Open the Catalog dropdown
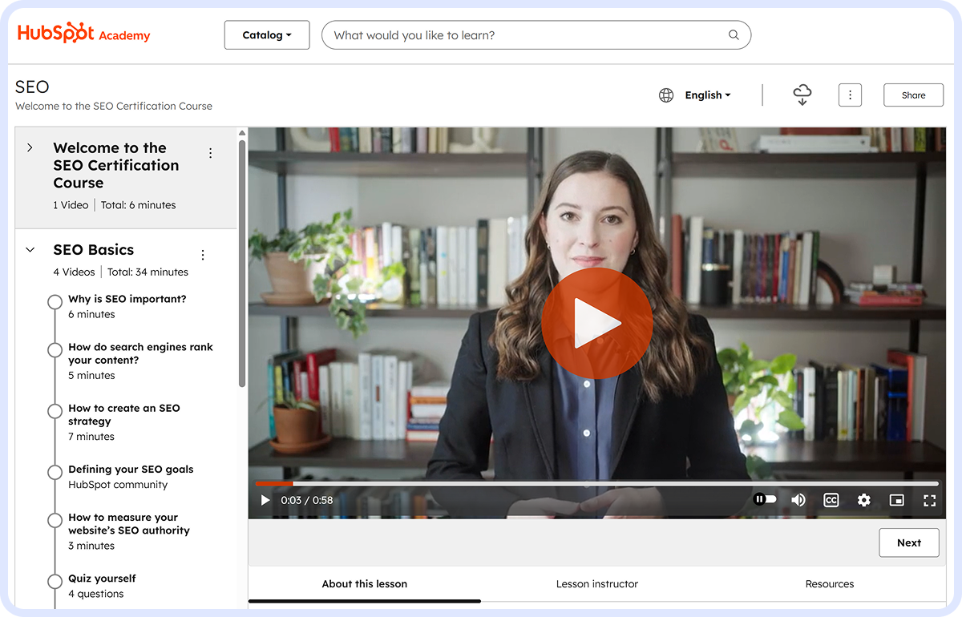This screenshot has height=617, width=962. point(266,35)
